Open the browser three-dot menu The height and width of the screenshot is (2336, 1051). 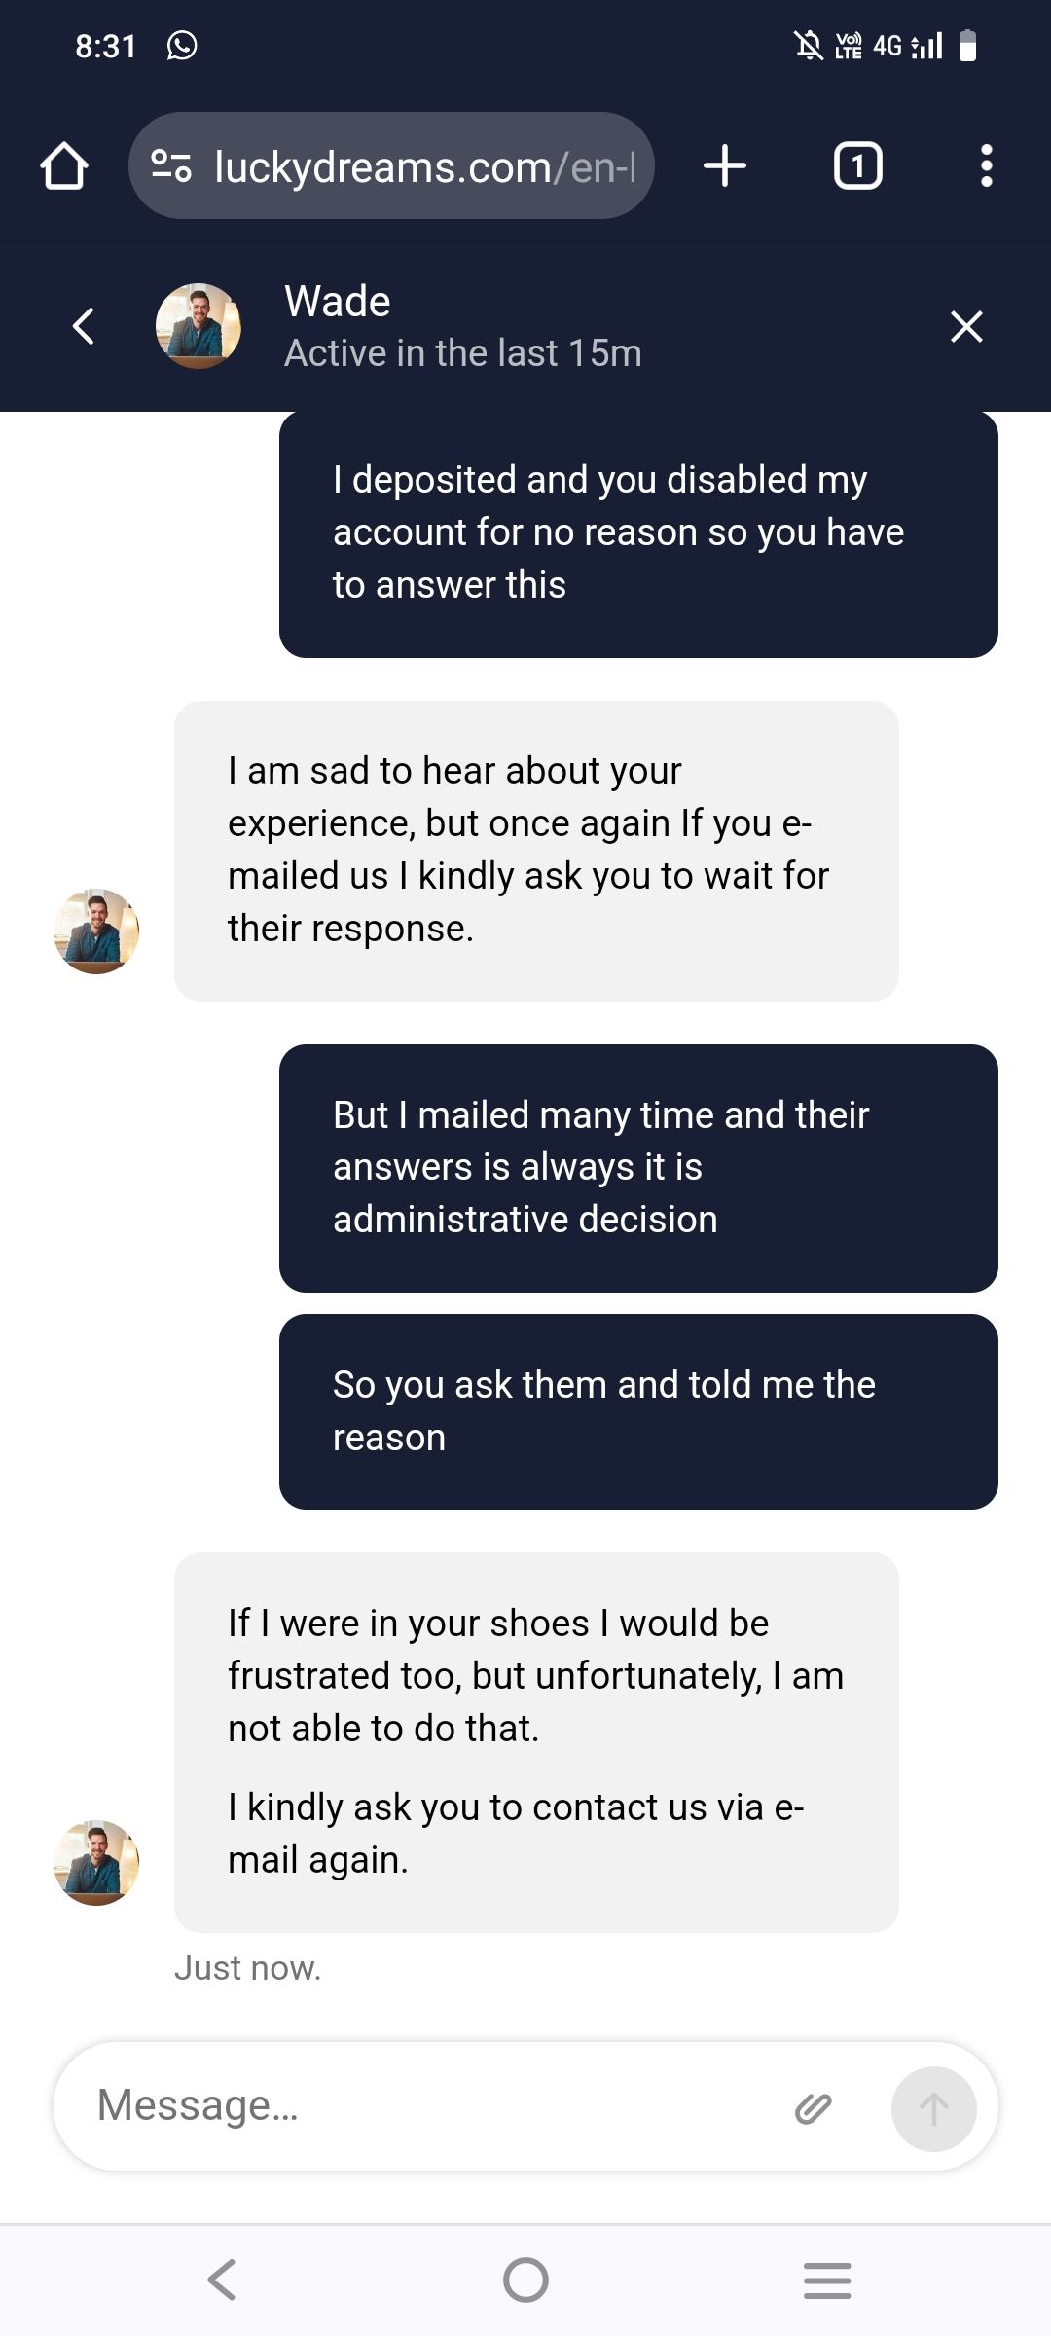pyautogui.click(x=986, y=166)
